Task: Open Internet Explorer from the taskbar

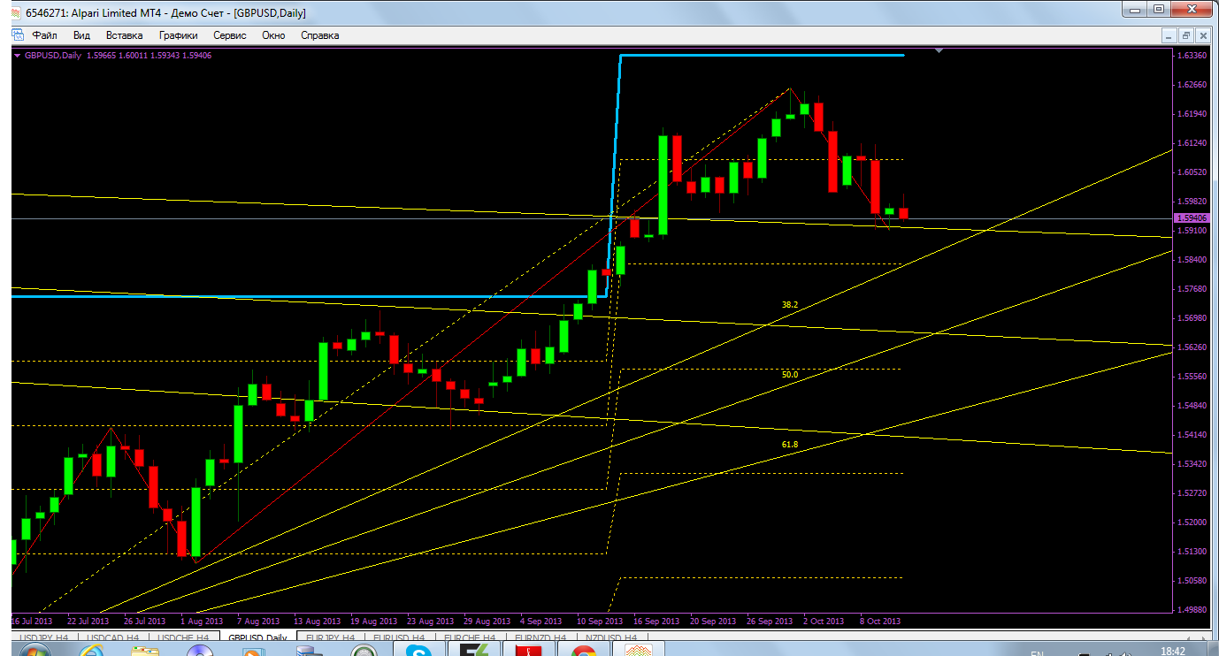Action: coord(91,651)
